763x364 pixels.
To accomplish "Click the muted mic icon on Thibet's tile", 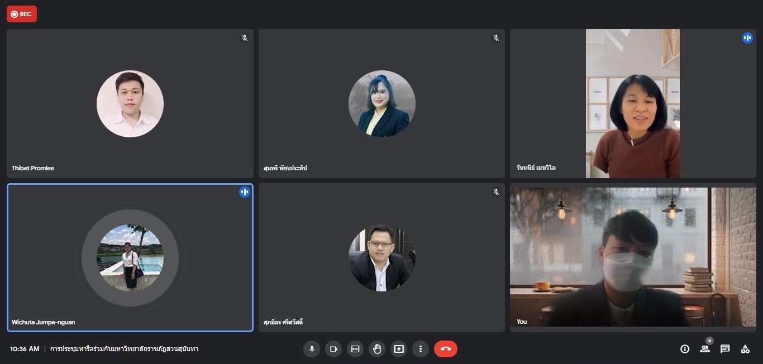I will tap(244, 38).
